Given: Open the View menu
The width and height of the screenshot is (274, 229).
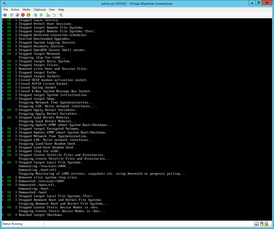Looking at the screenshot, I should pyautogui.click(x=52, y=10).
